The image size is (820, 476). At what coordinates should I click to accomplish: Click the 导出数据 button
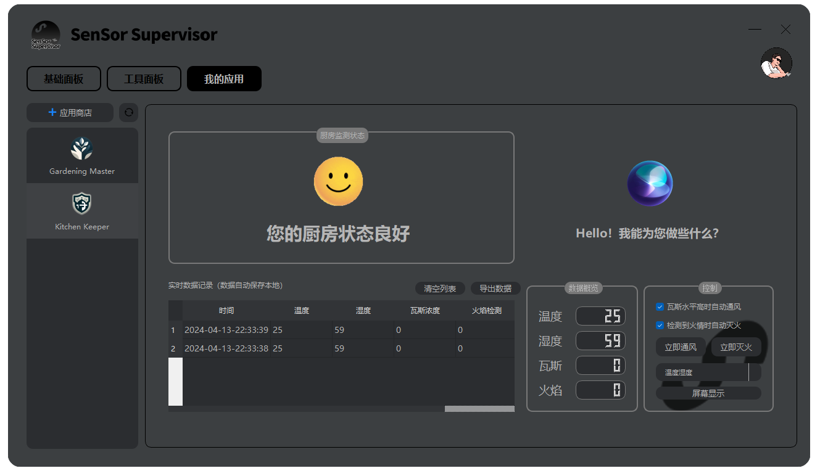click(x=495, y=289)
